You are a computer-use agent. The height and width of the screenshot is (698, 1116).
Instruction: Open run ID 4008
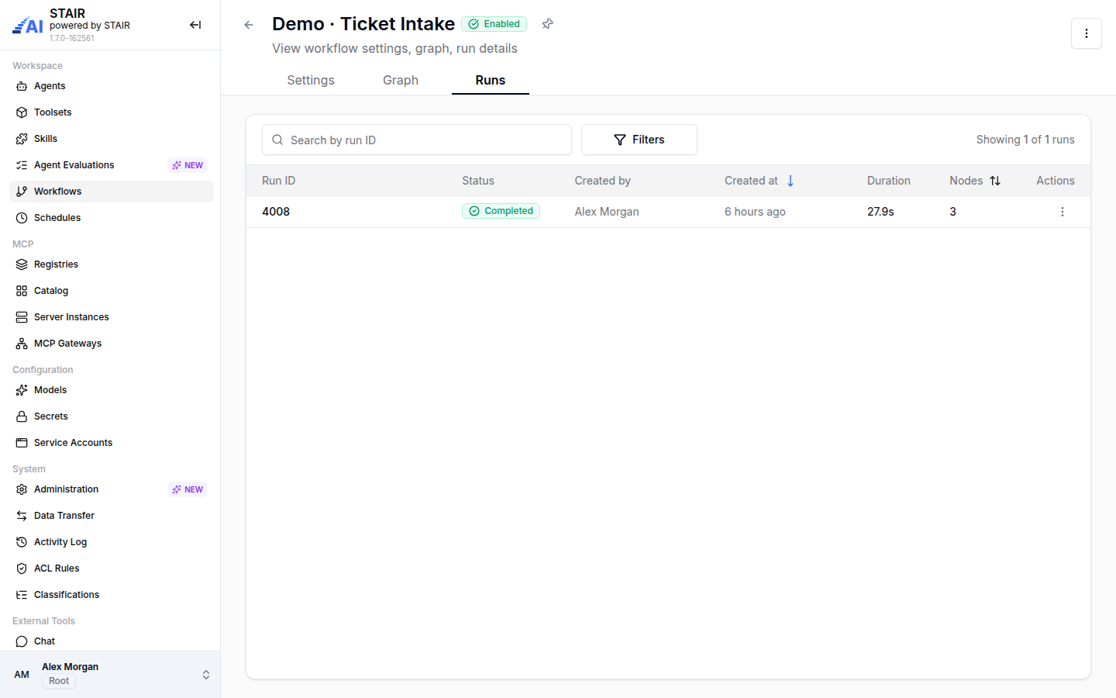[276, 212]
